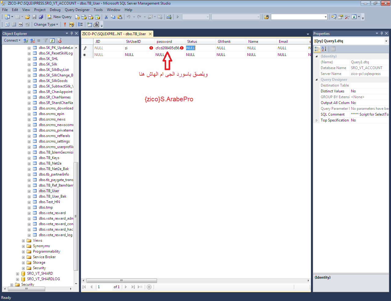Open the Debug menu
This screenshot has width=391, height=301.
click(x=55, y=10)
